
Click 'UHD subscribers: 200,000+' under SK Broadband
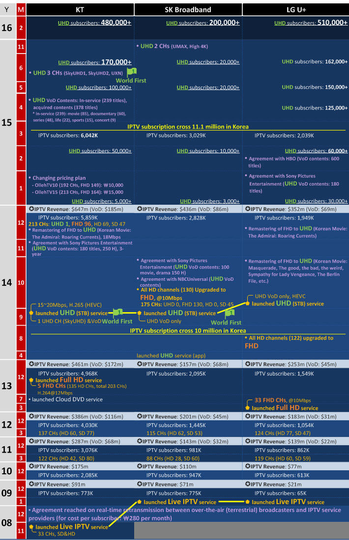pos(203,23)
